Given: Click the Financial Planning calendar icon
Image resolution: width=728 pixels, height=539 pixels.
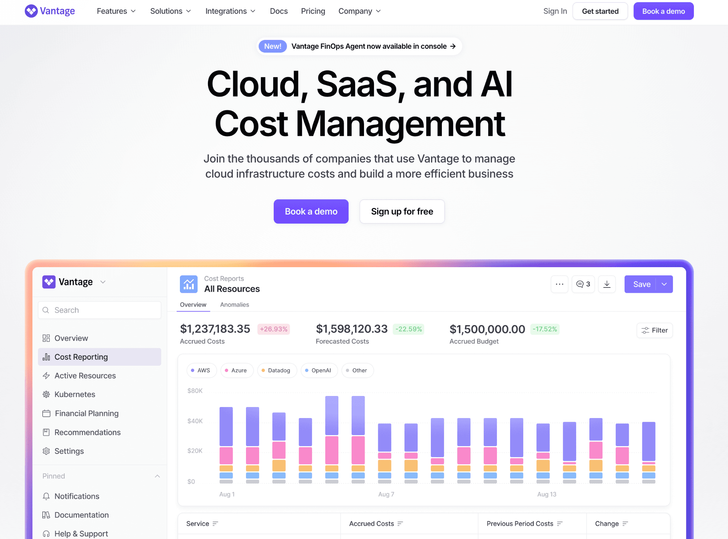Looking at the screenshot, I should 46,413.
